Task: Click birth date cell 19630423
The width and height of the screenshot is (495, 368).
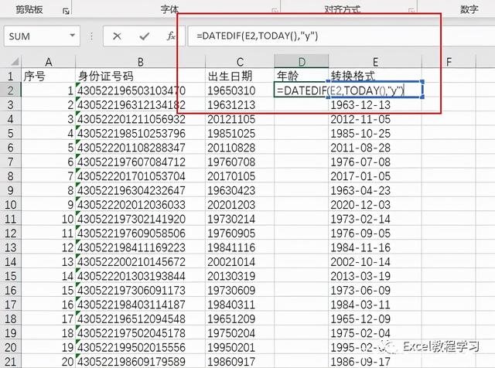Action: [240, 190]
